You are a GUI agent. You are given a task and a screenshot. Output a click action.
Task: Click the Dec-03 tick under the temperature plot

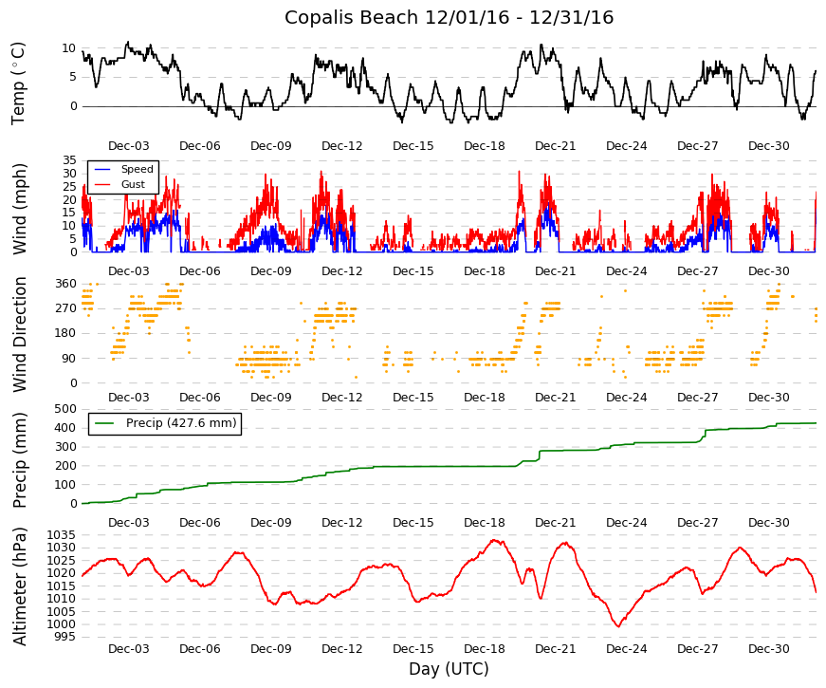click(x=129, y=146)
